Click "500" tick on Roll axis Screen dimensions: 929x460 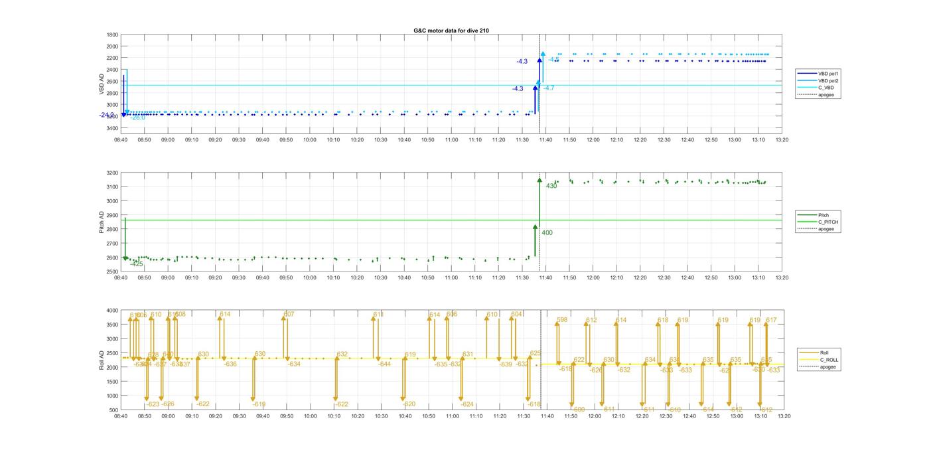click(x=113, y=410)
